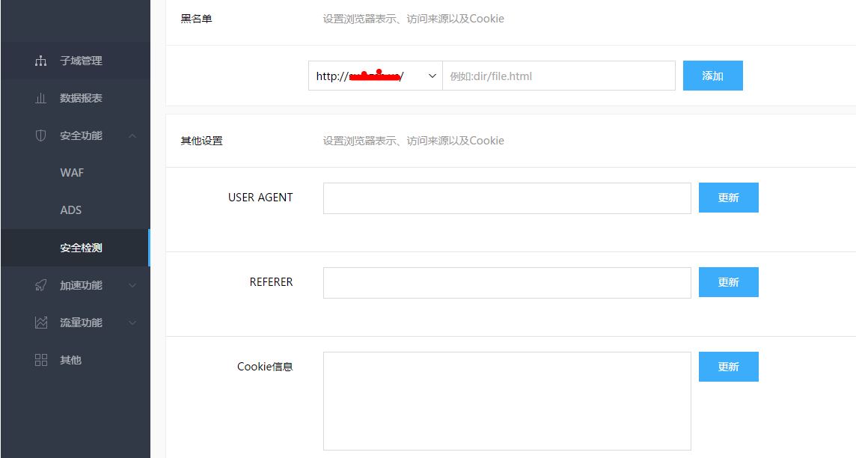Click 更新 next to REFERER
This screenshot has height=458, width=856.
(727, 282)
